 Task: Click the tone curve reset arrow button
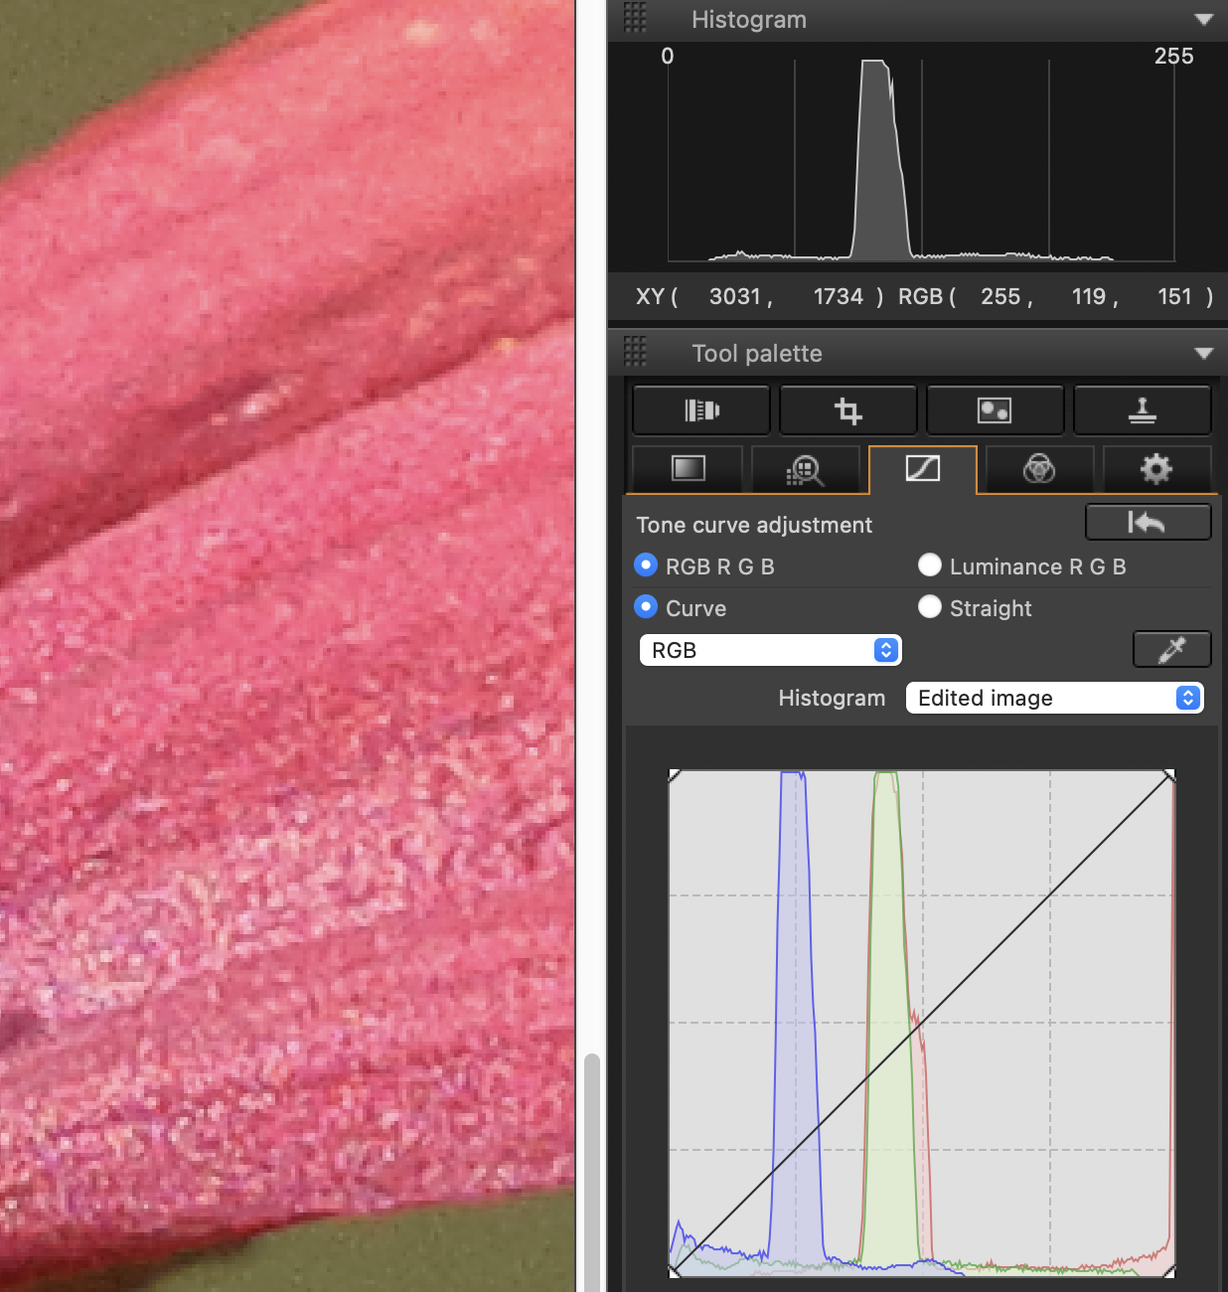pos(1148,523)
